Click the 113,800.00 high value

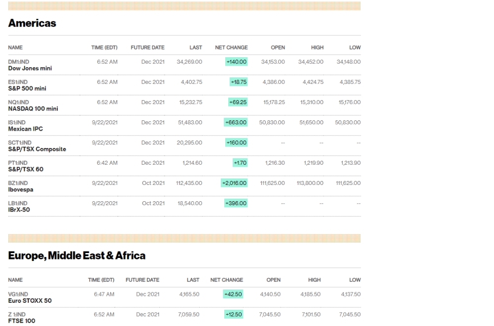click(x=310, y=183)
